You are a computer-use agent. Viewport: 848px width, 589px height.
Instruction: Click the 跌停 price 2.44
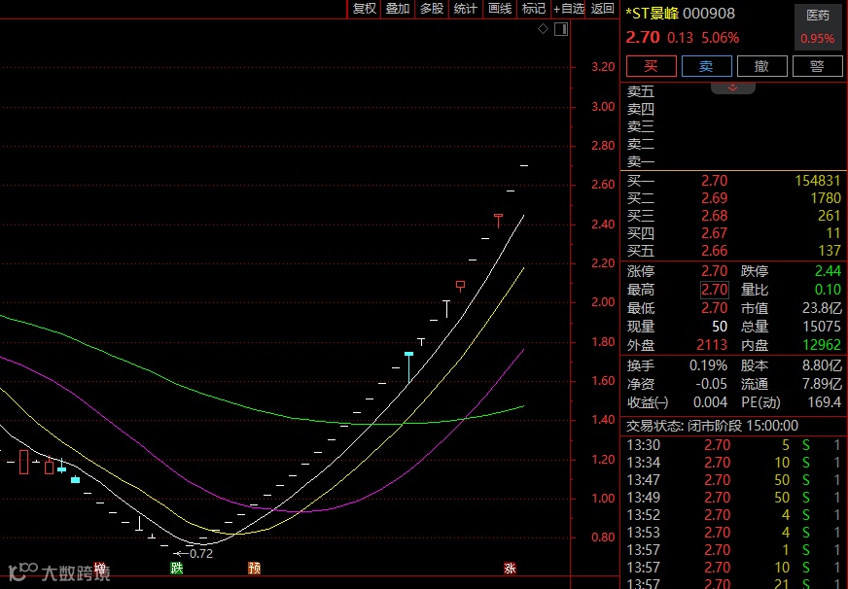coord(828,271)
